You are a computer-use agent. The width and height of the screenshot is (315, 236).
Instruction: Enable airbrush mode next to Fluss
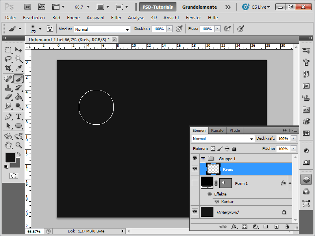pos(228,29)
